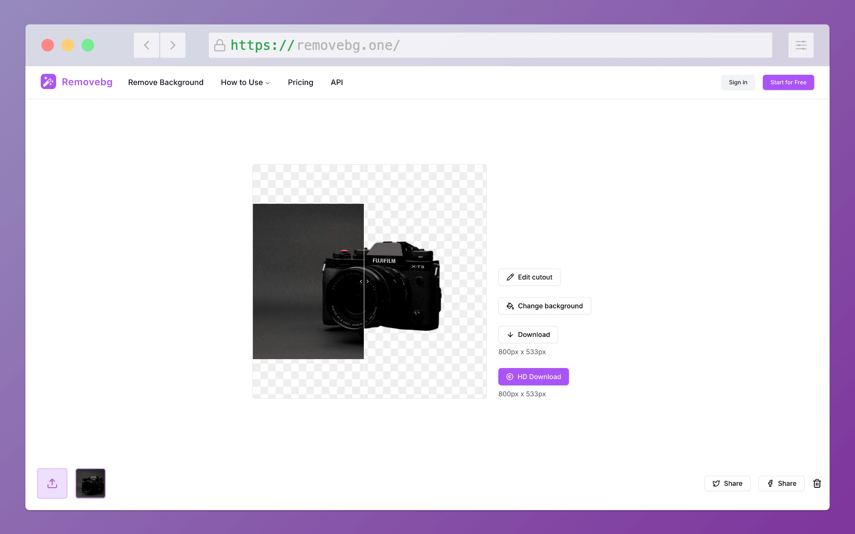Open the Pricing page
Screen dimensions: 855x534
(301, 82)
